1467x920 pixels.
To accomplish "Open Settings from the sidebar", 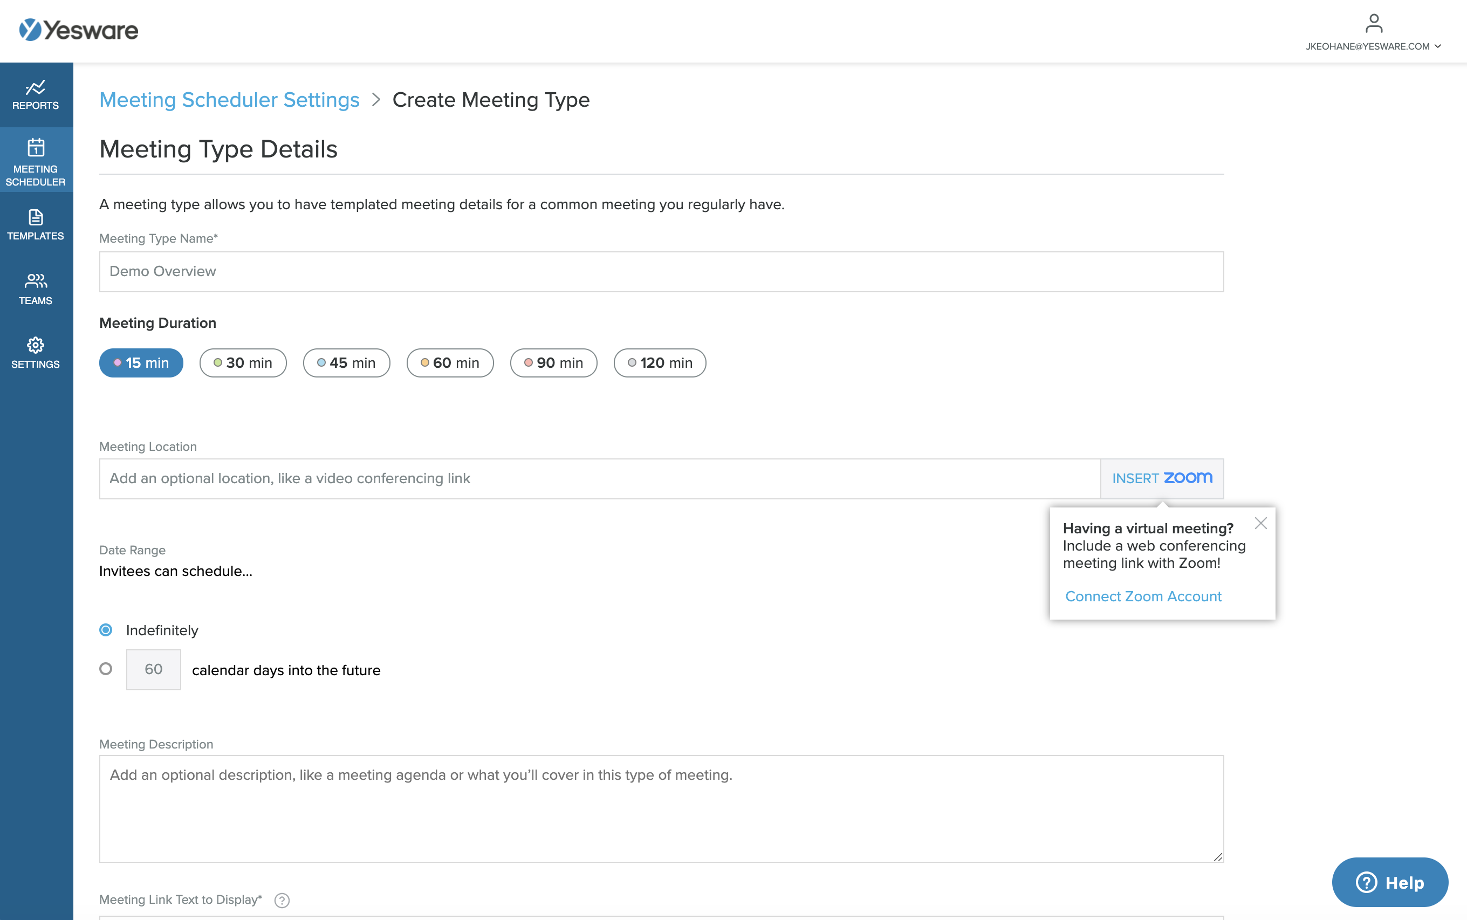I will 36,353.
